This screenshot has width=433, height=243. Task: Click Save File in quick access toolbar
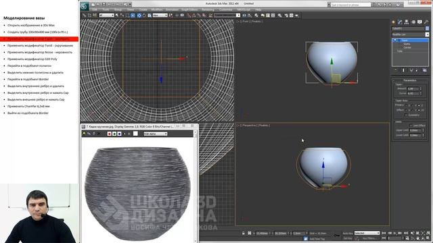point(104,5)
